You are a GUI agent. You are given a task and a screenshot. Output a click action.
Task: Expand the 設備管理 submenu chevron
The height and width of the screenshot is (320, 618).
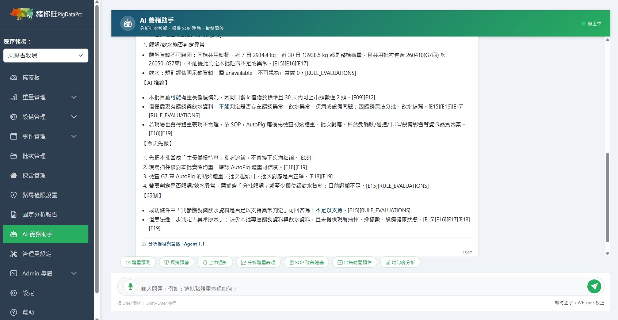(74, 117)
